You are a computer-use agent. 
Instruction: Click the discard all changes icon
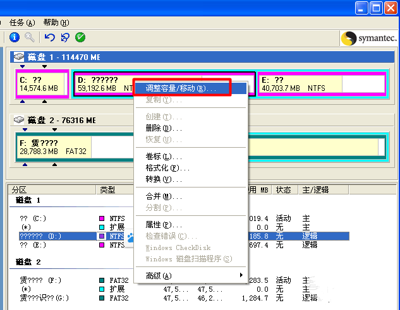(65, 38)
